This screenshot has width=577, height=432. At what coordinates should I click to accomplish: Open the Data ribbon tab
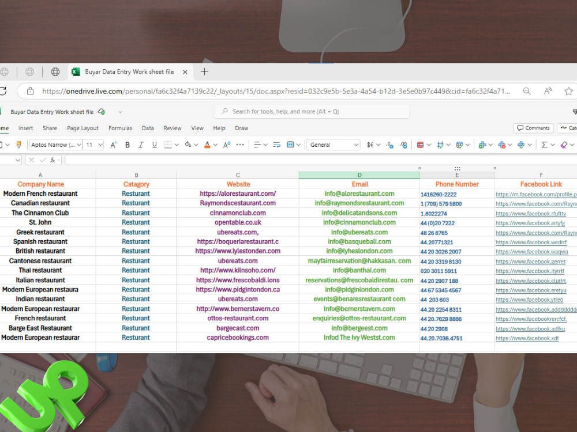click(x=148, y=128)
